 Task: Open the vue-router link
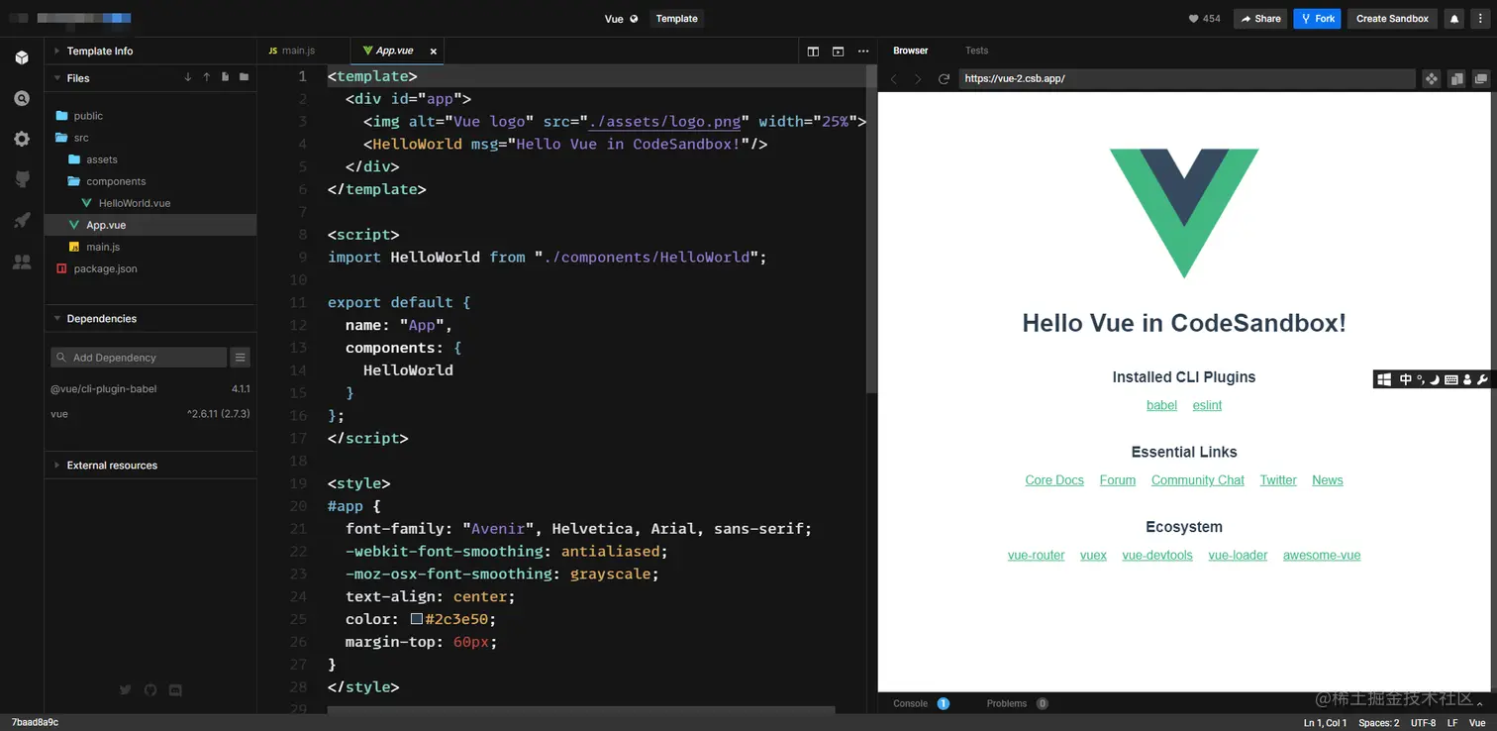[x=1037, y=556]
